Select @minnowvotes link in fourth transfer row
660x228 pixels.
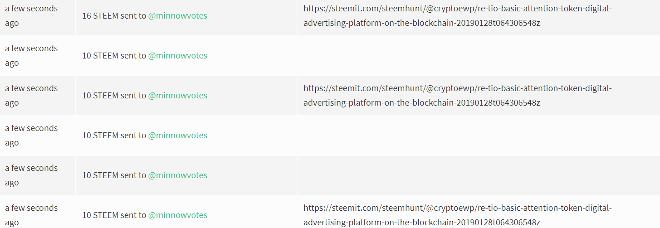177,136
